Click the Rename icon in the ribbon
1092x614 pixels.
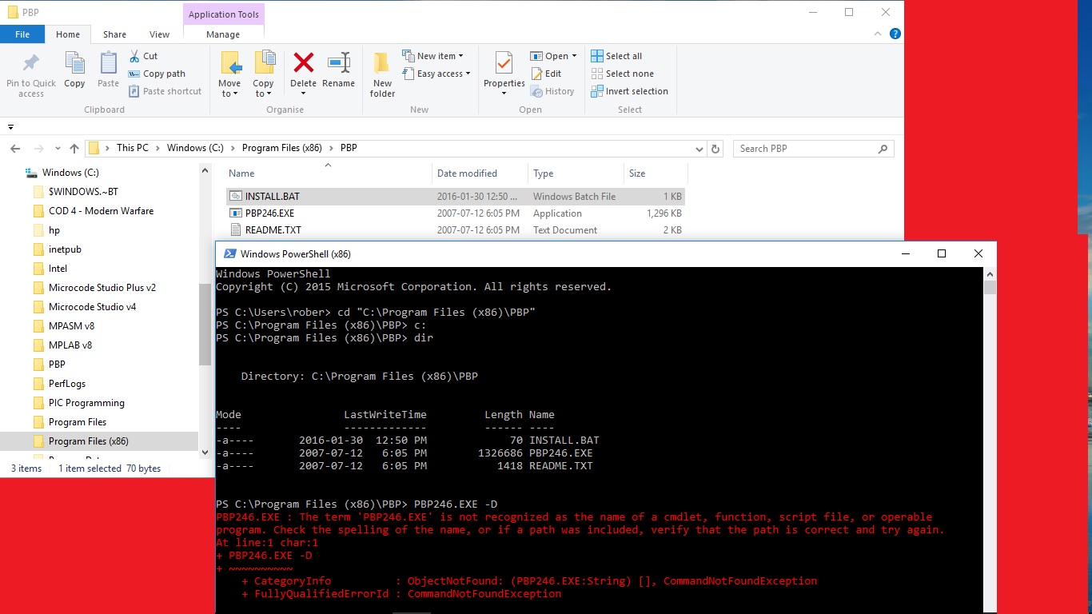338,64
